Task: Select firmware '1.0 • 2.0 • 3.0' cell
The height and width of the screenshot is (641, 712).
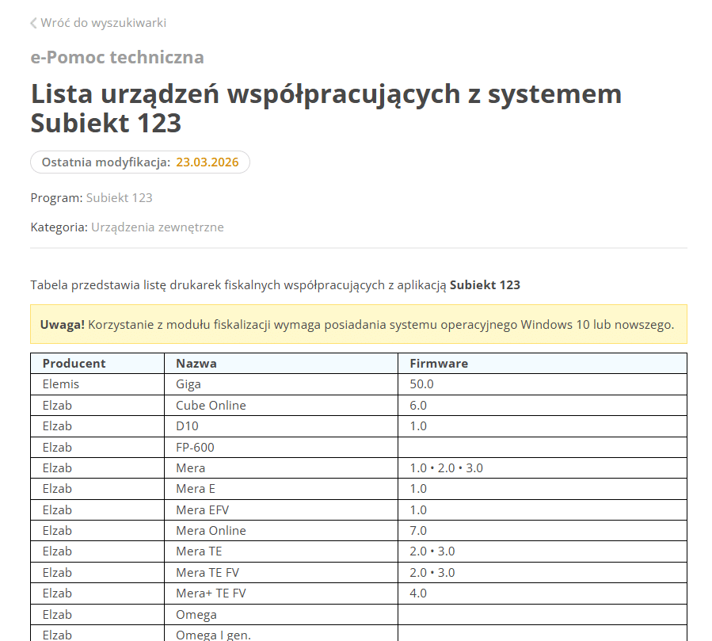Action: (543, 468)
